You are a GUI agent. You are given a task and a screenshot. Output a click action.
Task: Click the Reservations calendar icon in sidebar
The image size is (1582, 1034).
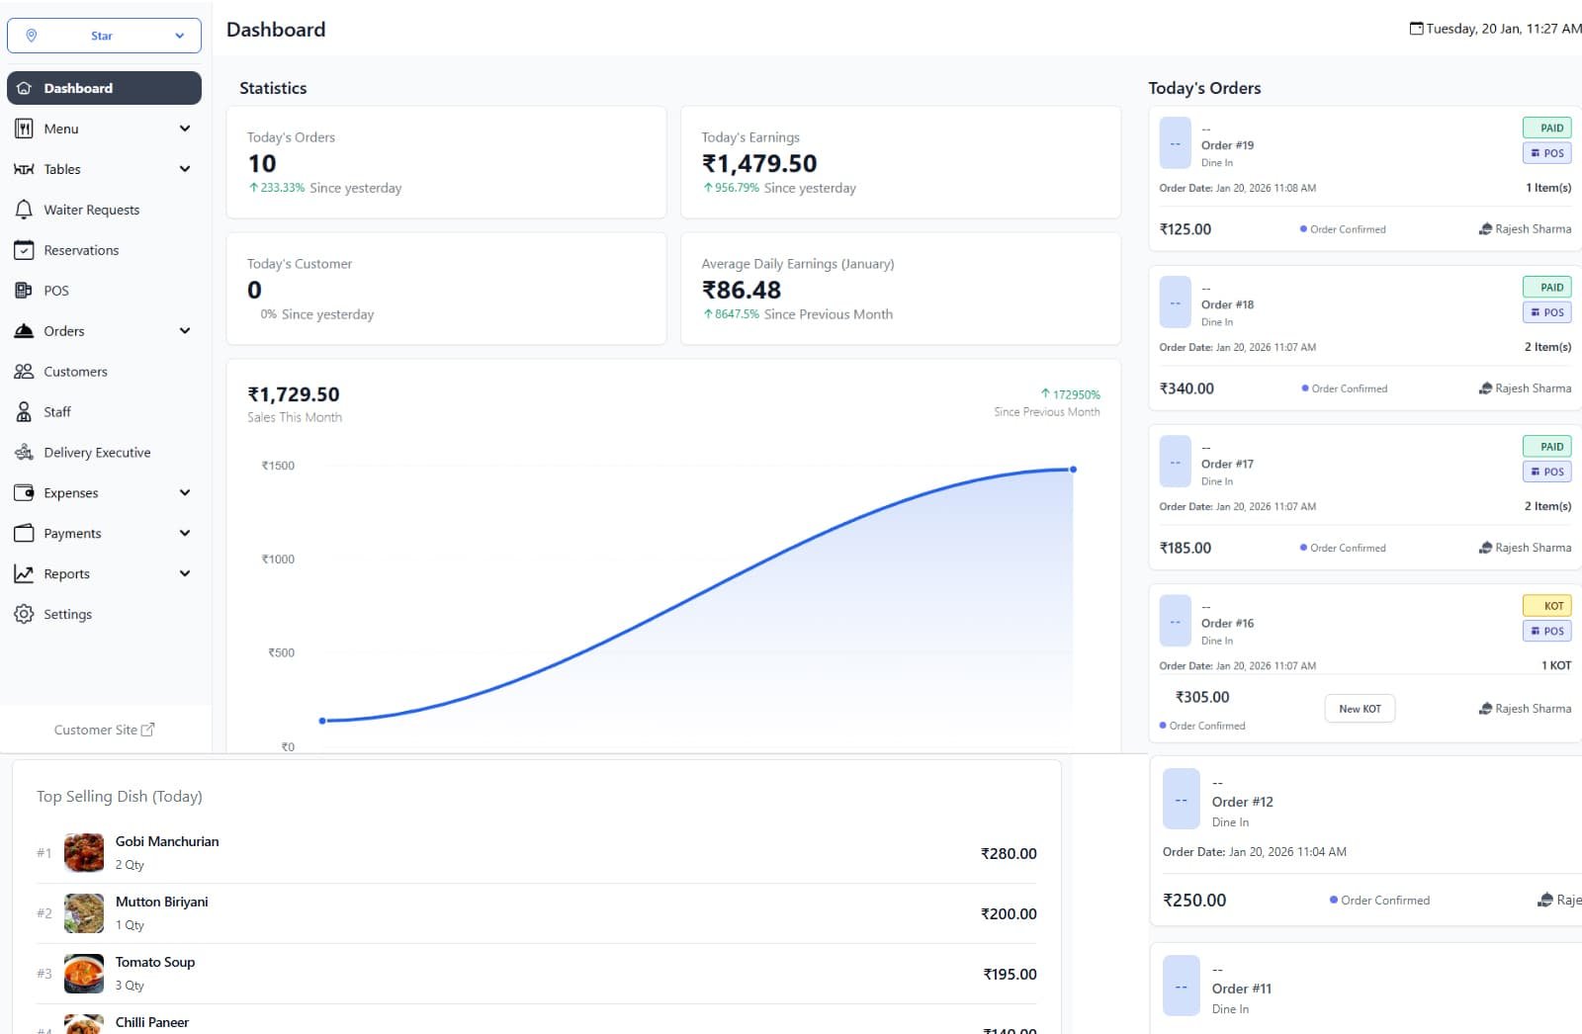24,250
